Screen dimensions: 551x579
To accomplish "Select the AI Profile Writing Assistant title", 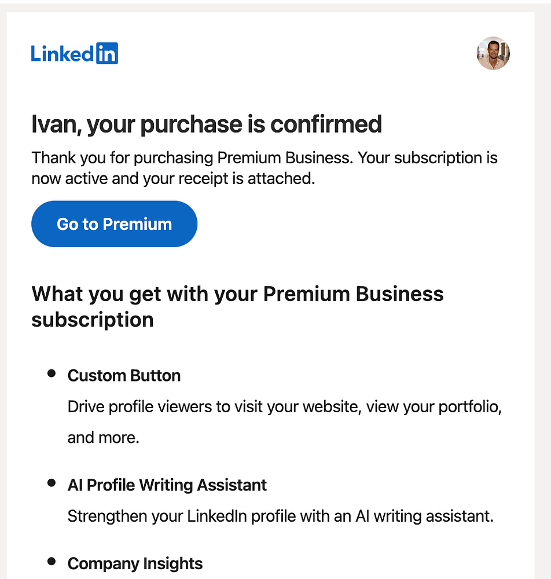I will coord(167,485).
